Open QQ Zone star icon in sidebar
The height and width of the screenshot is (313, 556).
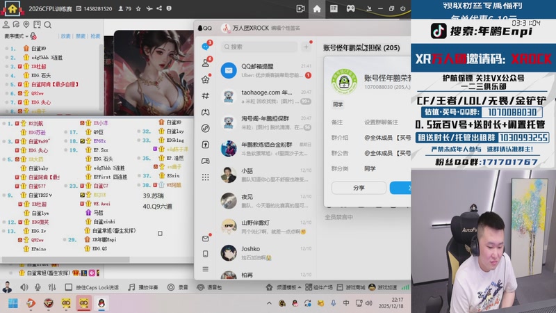tap(206, 79)
